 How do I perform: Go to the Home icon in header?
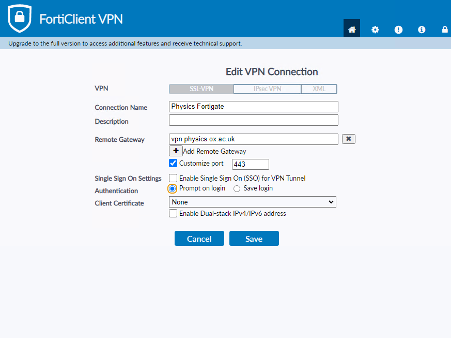[352, 30]
